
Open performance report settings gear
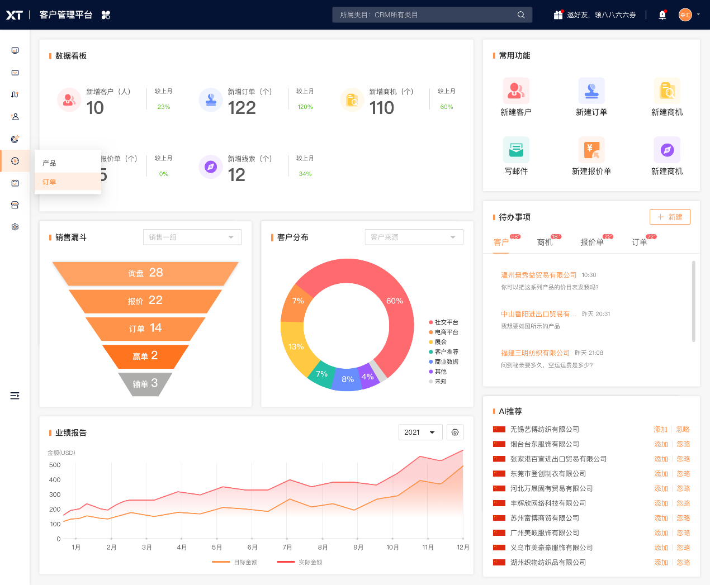455,432
